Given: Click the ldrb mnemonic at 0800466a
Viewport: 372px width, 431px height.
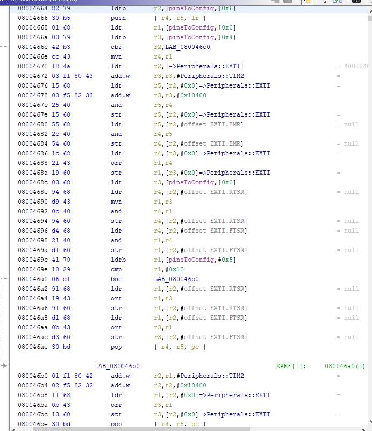Looking at the screenshot, I should point(118,37).
